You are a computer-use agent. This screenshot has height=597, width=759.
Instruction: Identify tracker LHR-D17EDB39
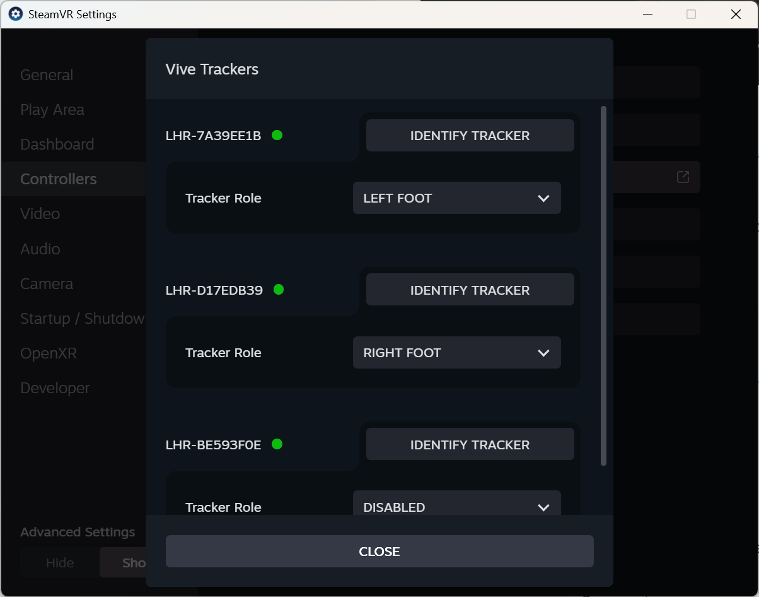pos(470,290)
